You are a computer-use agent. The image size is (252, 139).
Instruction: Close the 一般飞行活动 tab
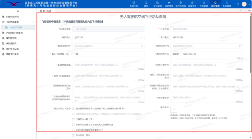[x=53, y=11]
